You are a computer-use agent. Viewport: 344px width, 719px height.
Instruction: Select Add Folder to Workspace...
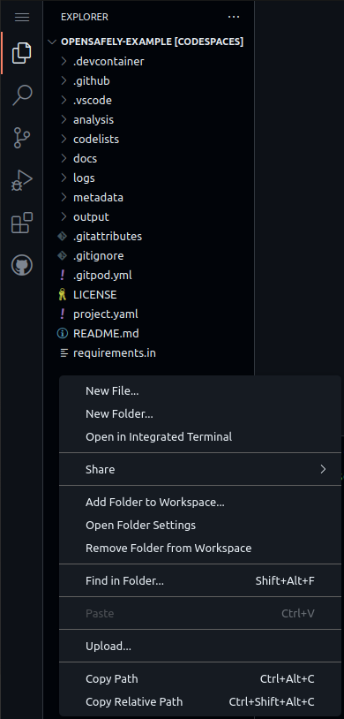tap(200, 502)
